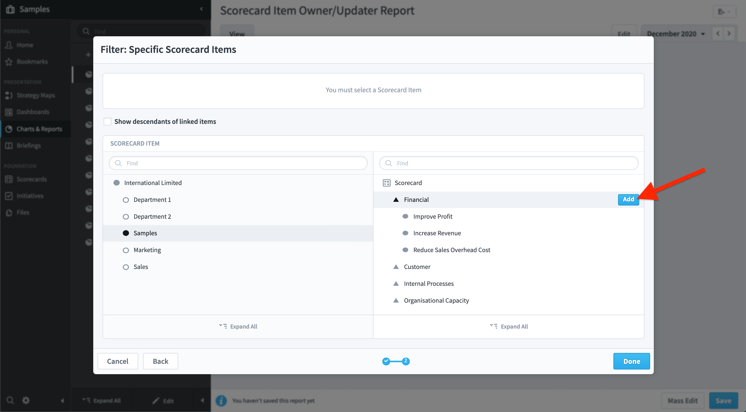Expand All in right scorecard panel
The width and height of the screenshot is (746, 412).
pos(508,326)
